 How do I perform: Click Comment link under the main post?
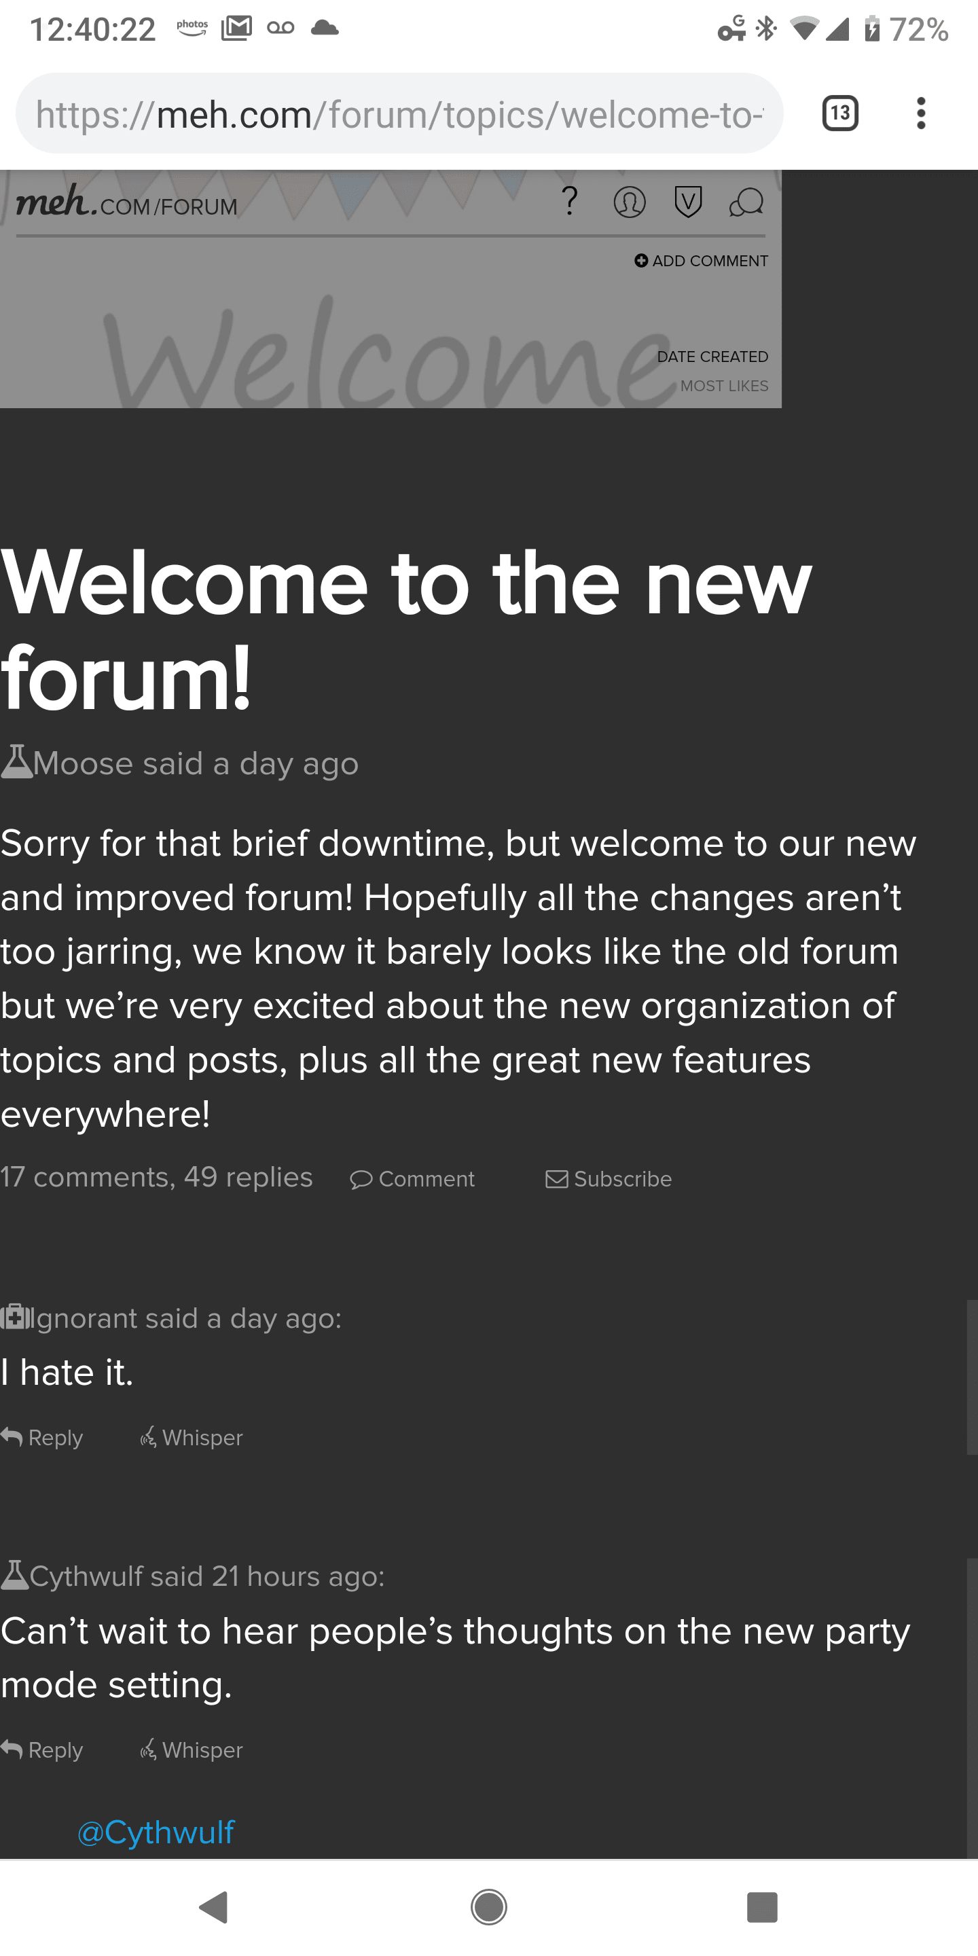coord(412,1179)
